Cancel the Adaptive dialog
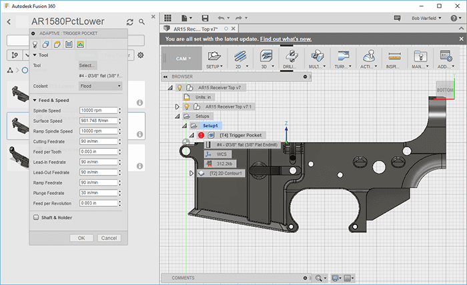 [x=109, y=238]
